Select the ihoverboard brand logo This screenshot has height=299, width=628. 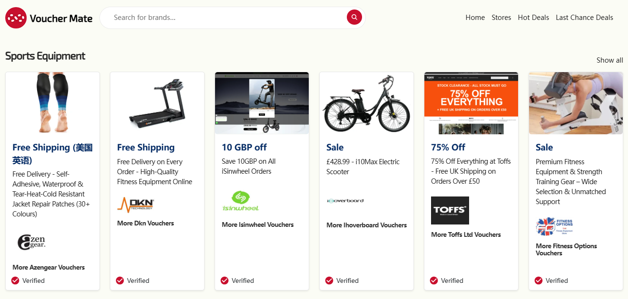pyautogui.click(x=345, y=200)
